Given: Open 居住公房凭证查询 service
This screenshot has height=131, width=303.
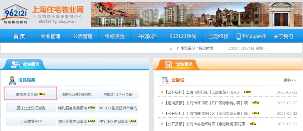Looking at the screenshot, I should click(31, 108).
